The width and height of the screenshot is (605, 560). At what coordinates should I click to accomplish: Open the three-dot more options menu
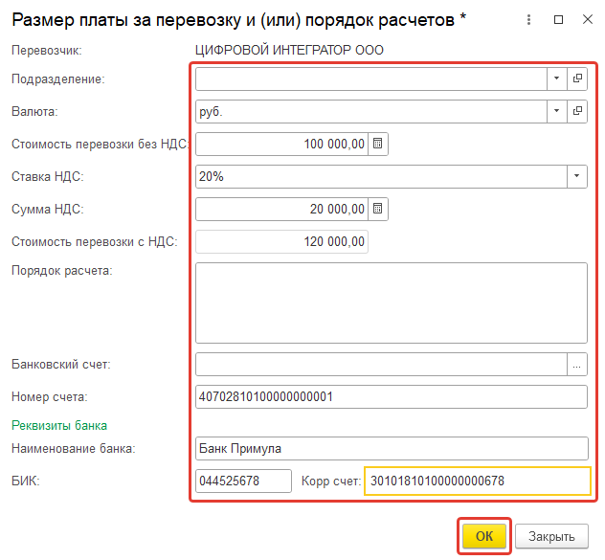click(x=529, y=20)
